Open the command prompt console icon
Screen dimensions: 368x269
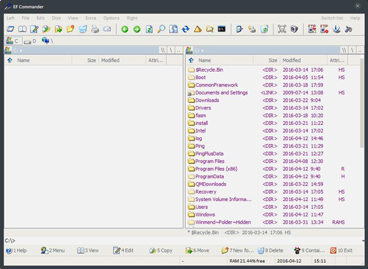[x=221, y=29]
